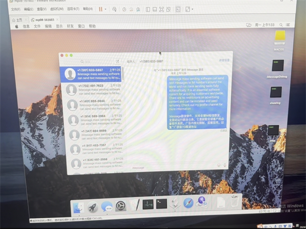This screenshot has width=306, height=229.
Task: Open the 编辑 menu in macOS menu bar
Action: click(48, 25)
